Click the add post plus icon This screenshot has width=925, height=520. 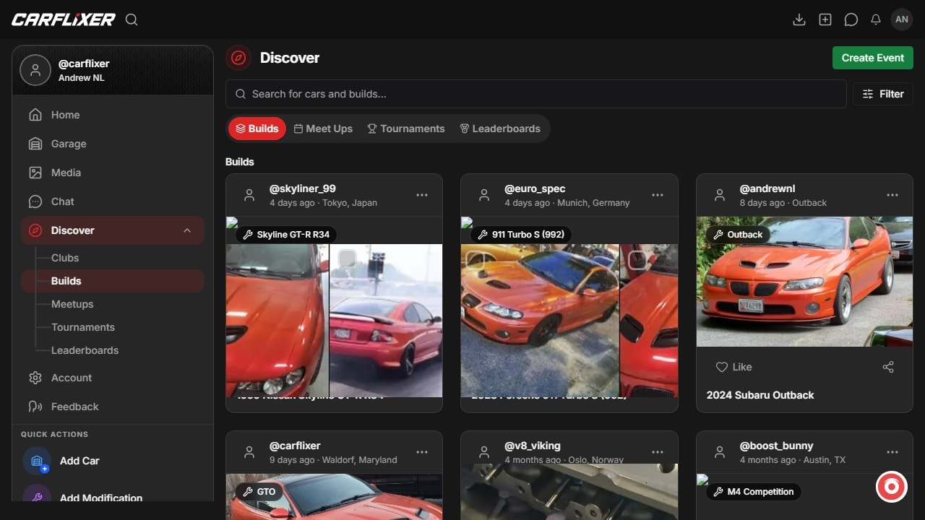[x=825, y=19]
